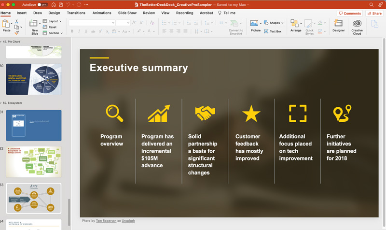Open the Designer pane
The height and width of the screenshot is (230, 386).
pos(339,26)
